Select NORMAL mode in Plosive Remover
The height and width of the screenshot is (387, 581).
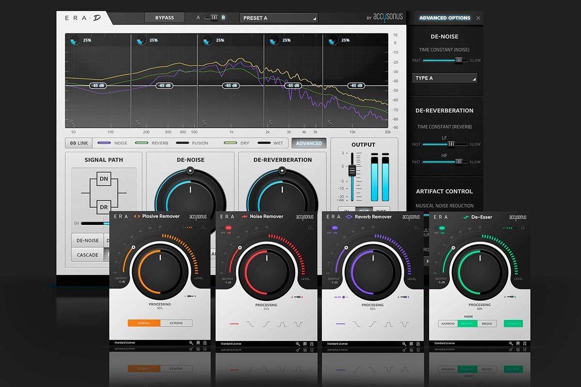pyautogui.click(x=144, y=323)
